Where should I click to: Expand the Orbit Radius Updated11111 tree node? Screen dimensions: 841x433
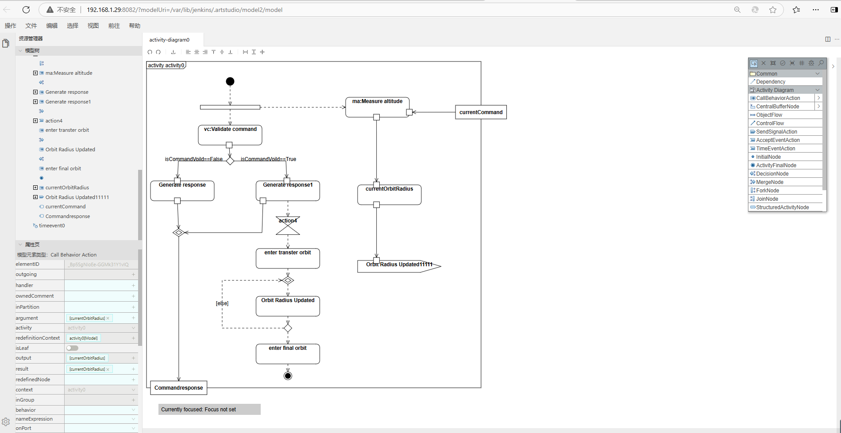click(x=35, y=197)
